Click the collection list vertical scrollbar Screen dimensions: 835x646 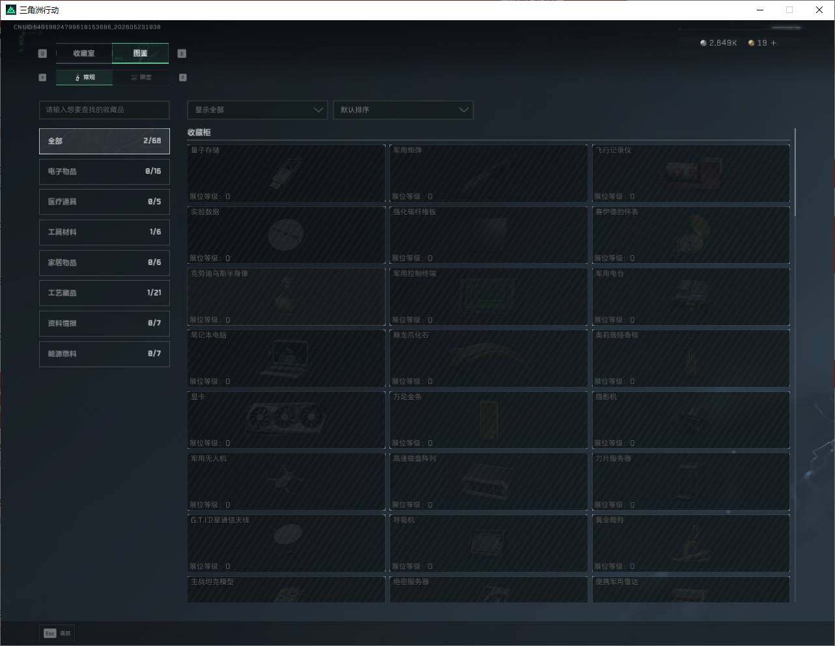[795, 173]
